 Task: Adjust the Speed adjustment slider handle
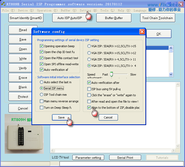pos(111,74)
